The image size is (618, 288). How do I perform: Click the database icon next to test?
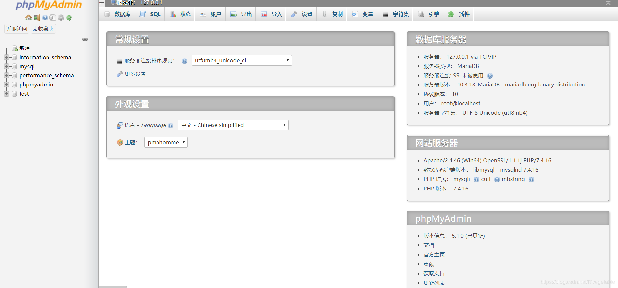point(14,94)
